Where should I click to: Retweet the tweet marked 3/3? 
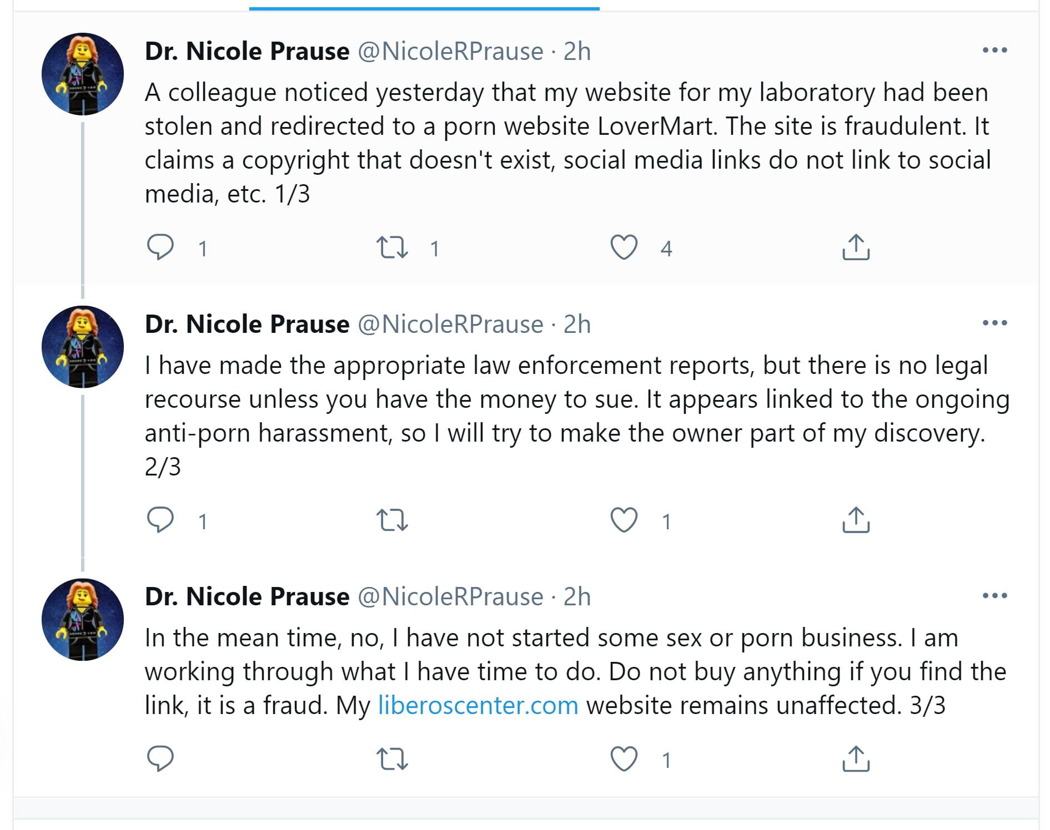pos(392,759)
